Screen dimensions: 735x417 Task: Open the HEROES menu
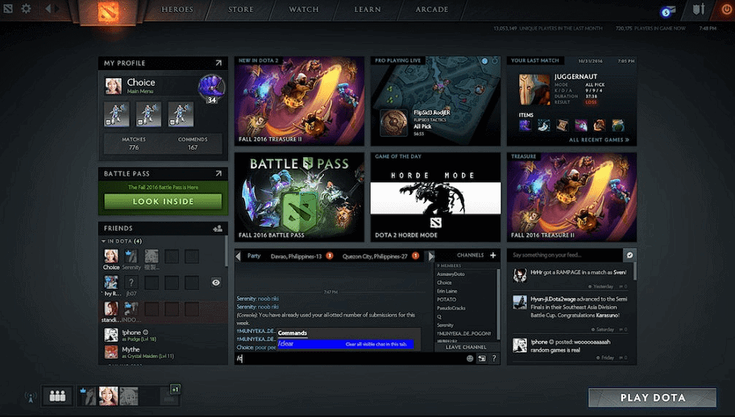coord(177,10)
